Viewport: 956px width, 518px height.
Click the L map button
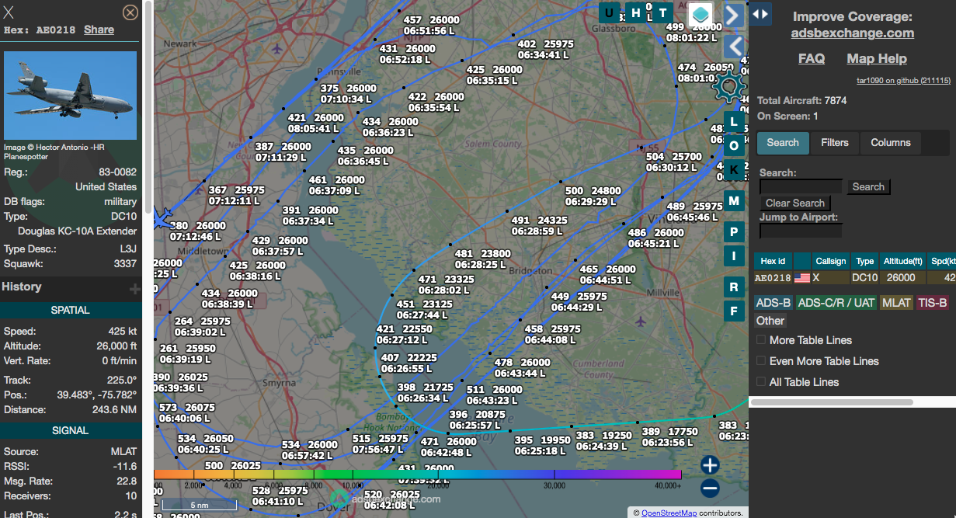coord(734,123)
